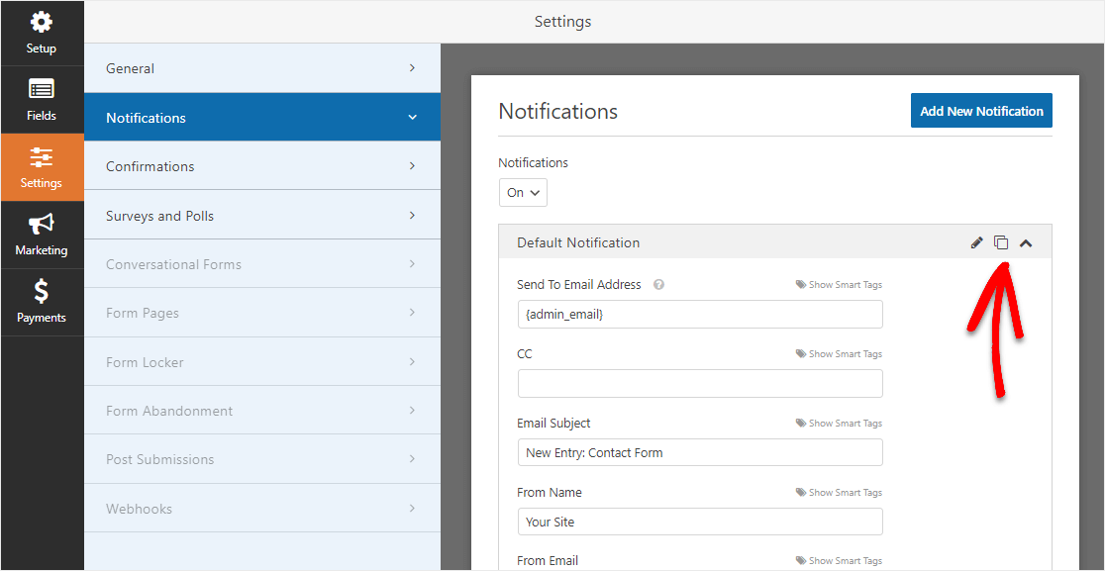This screenshot has width=1105, height=571.
Task: Click the Settings page title
Action: [562, 22]
